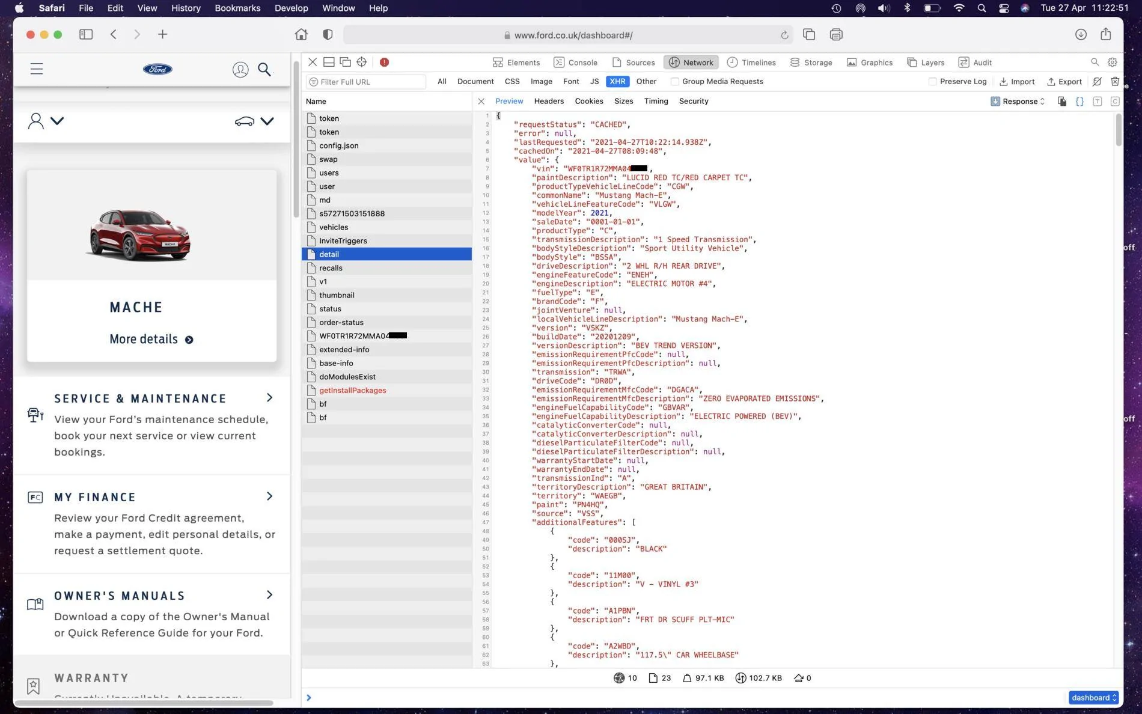The image size is (1142, 714).
Task: Expand Service & Maintenance section arrow
Action: click(269, 398)
